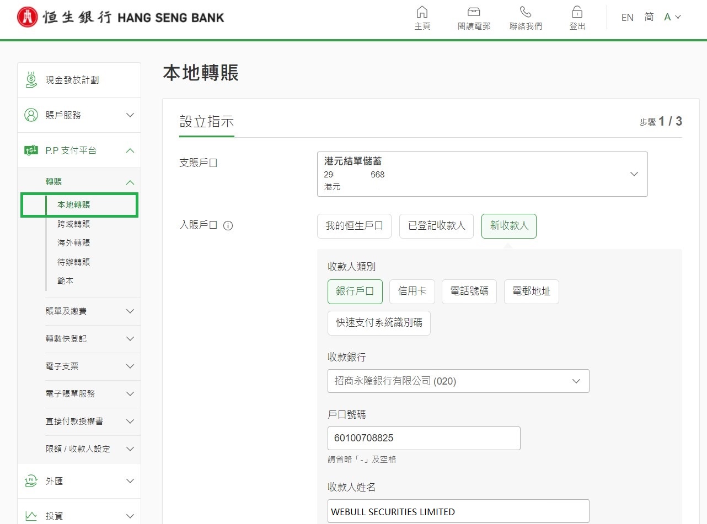707x524 pixels.
Task: Click P.P 支付平台 payment icon
Action: coord(31,150)
